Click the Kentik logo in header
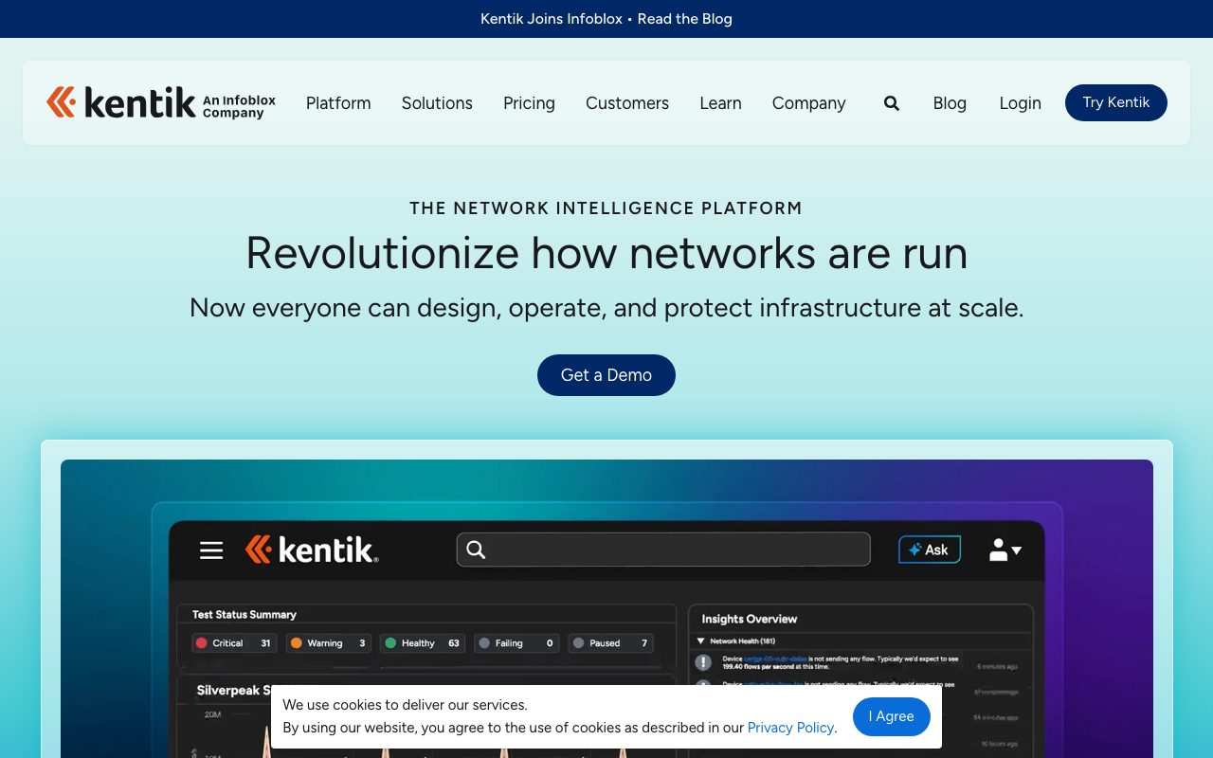This screenshot has width=1213, height=758. point(161,102)
